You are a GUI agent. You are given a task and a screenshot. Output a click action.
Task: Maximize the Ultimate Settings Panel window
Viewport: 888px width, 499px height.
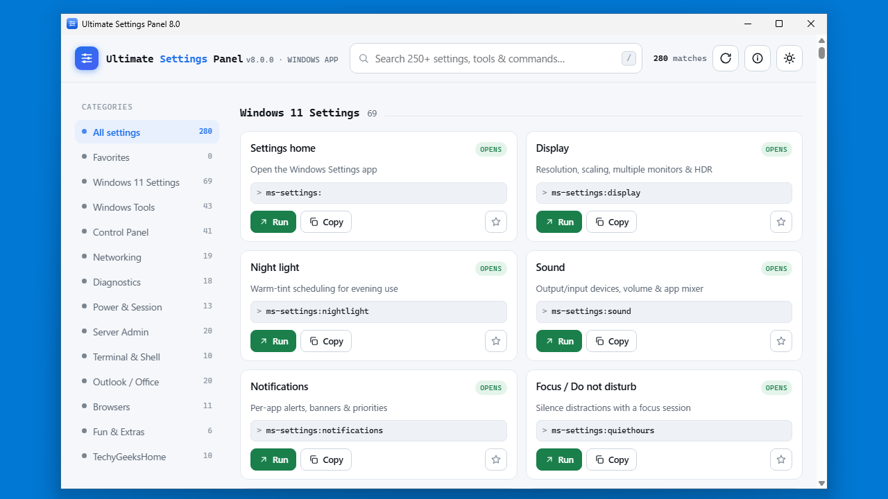[x=779, y=24]
